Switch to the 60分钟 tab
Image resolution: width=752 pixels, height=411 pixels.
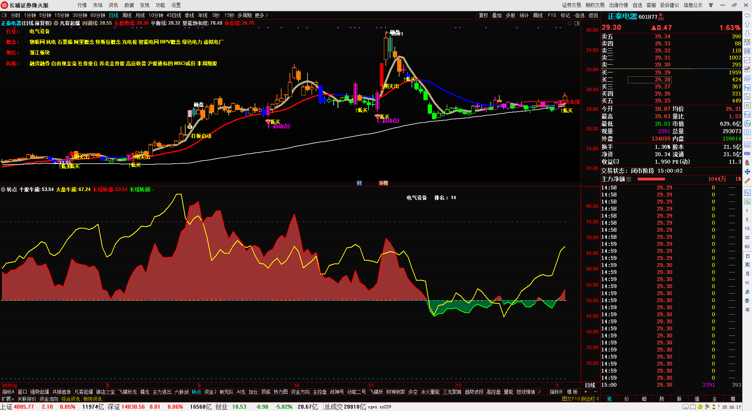click(98, 15)
